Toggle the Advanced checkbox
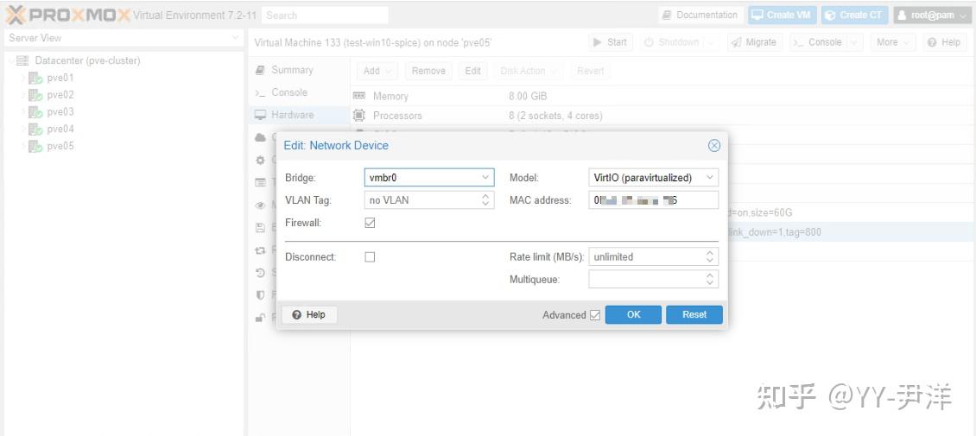This screenshot has height=436, width=976. tap(595, 315)
